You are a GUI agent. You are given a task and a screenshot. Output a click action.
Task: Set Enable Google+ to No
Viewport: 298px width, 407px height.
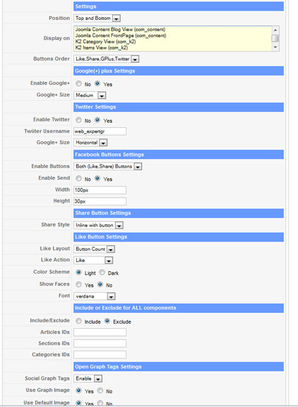click(79, 84)
